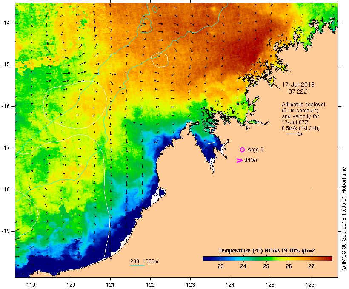349x289 pixels.
Task: Click the small white hexagonal sea-level contour
Action: pyautogui.click(x=159, y=59)
